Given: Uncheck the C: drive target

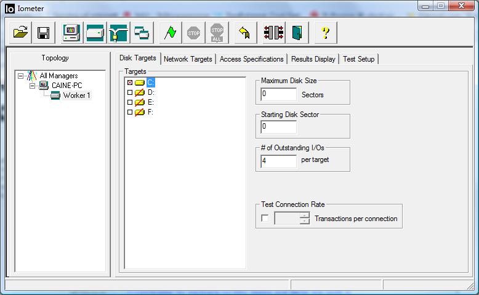Looking at the screenshot, I should point(130,83).
